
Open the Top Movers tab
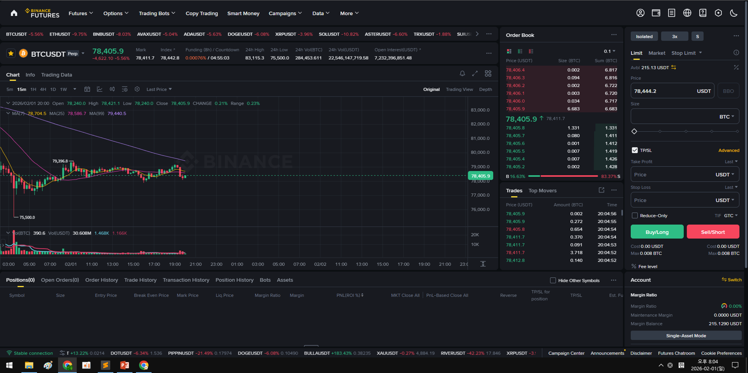pos(542,191)
